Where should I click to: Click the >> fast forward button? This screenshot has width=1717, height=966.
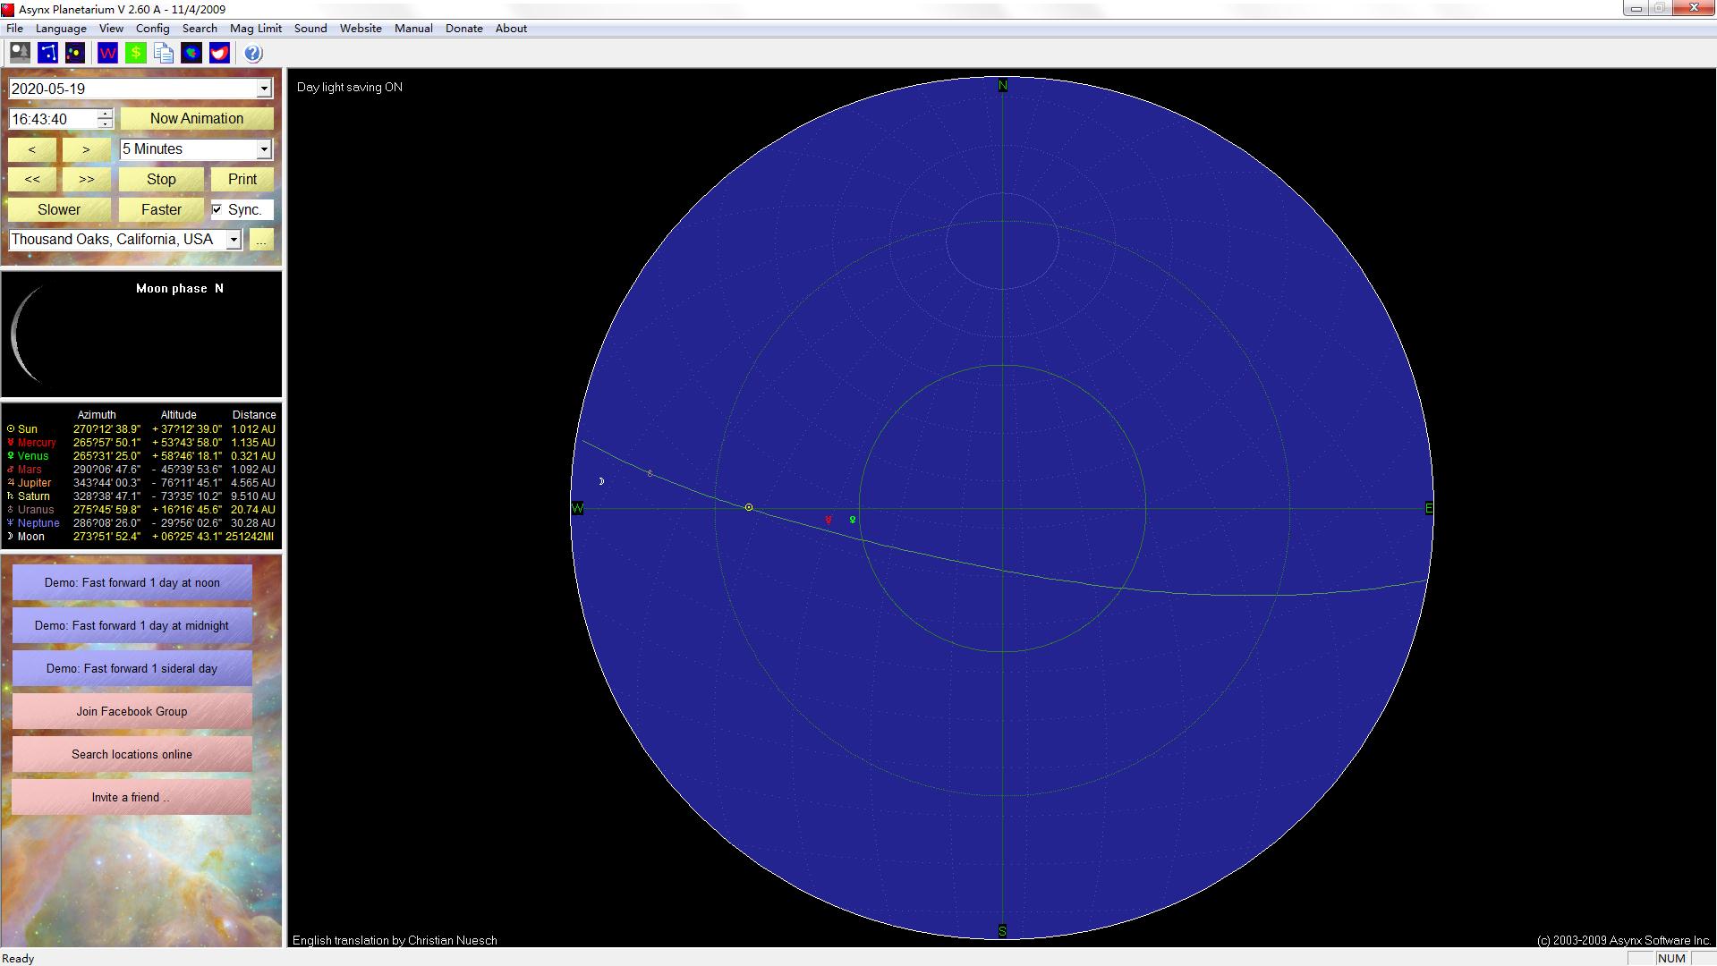point(86,179)
